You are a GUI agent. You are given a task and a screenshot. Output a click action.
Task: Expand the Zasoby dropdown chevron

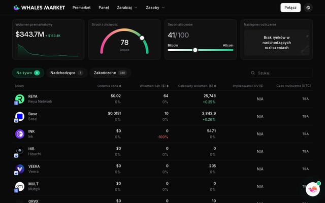coord(163,8)
